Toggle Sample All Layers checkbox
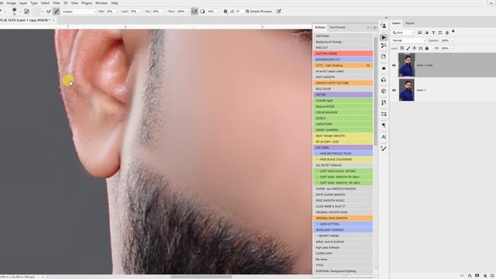 (247, 12)
